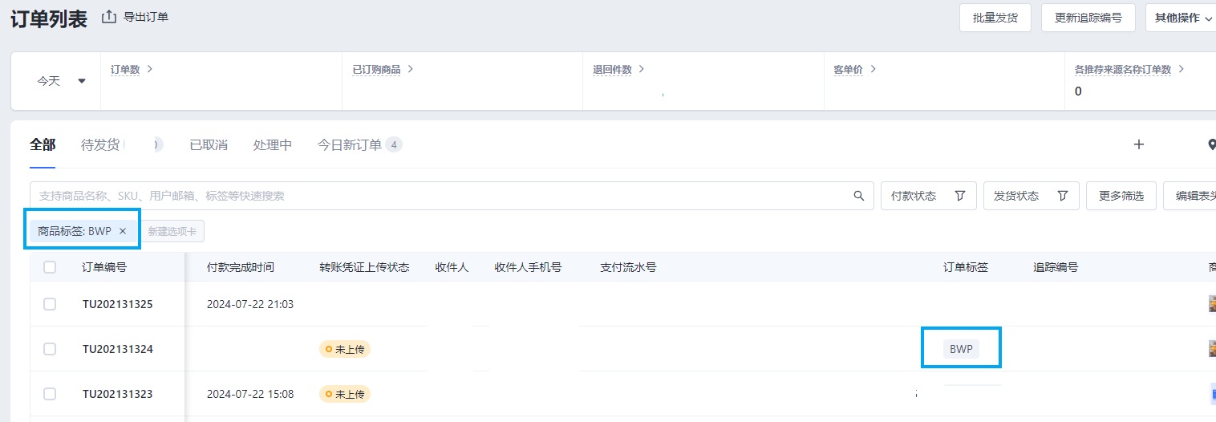This screenshot has width=1216, height=422.
Task: Check the box for order TU202131324
Action: (x=50, y=349)
